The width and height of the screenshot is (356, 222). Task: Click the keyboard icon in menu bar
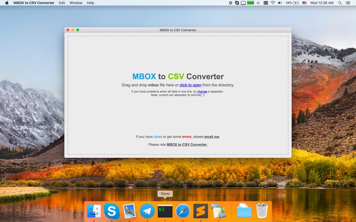tap(265, 3)
